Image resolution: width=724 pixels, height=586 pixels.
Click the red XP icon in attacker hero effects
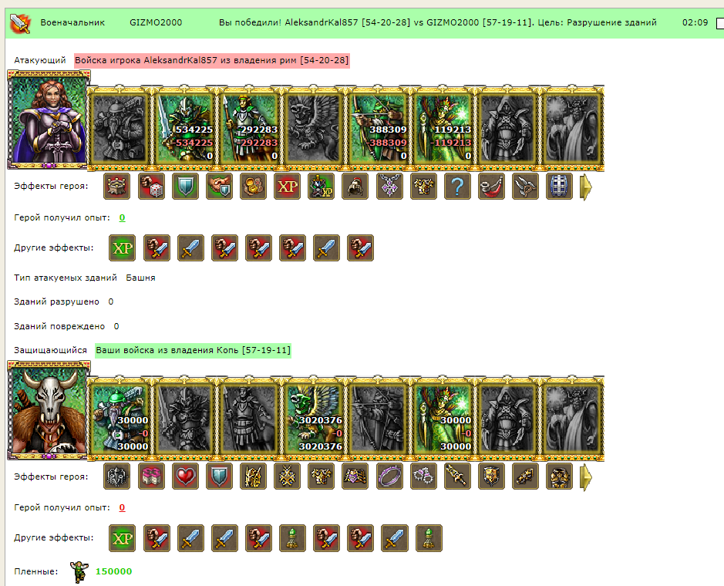click(x=287, y=187)
